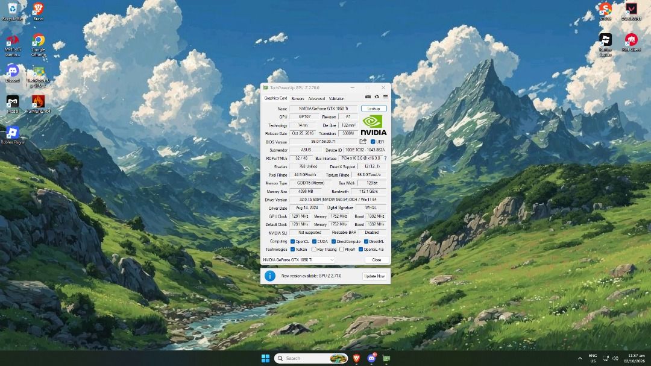Image resolution: width=651 pixels, height=366 pixels.
Task: Toggle the DirectML checkbox
Action: point(366,241)
